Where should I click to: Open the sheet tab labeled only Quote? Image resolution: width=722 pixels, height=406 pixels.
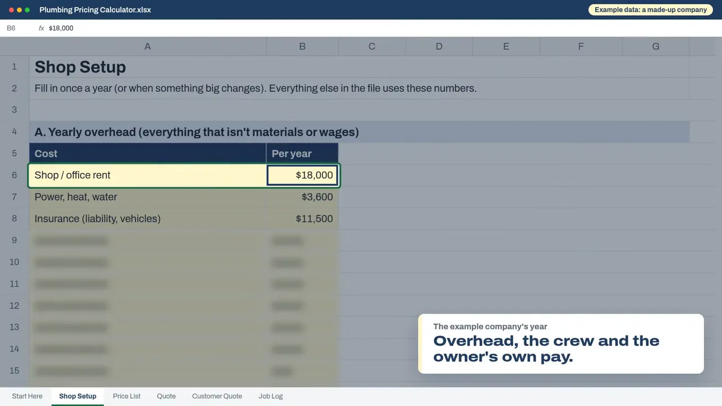click(x=166, y=396)
